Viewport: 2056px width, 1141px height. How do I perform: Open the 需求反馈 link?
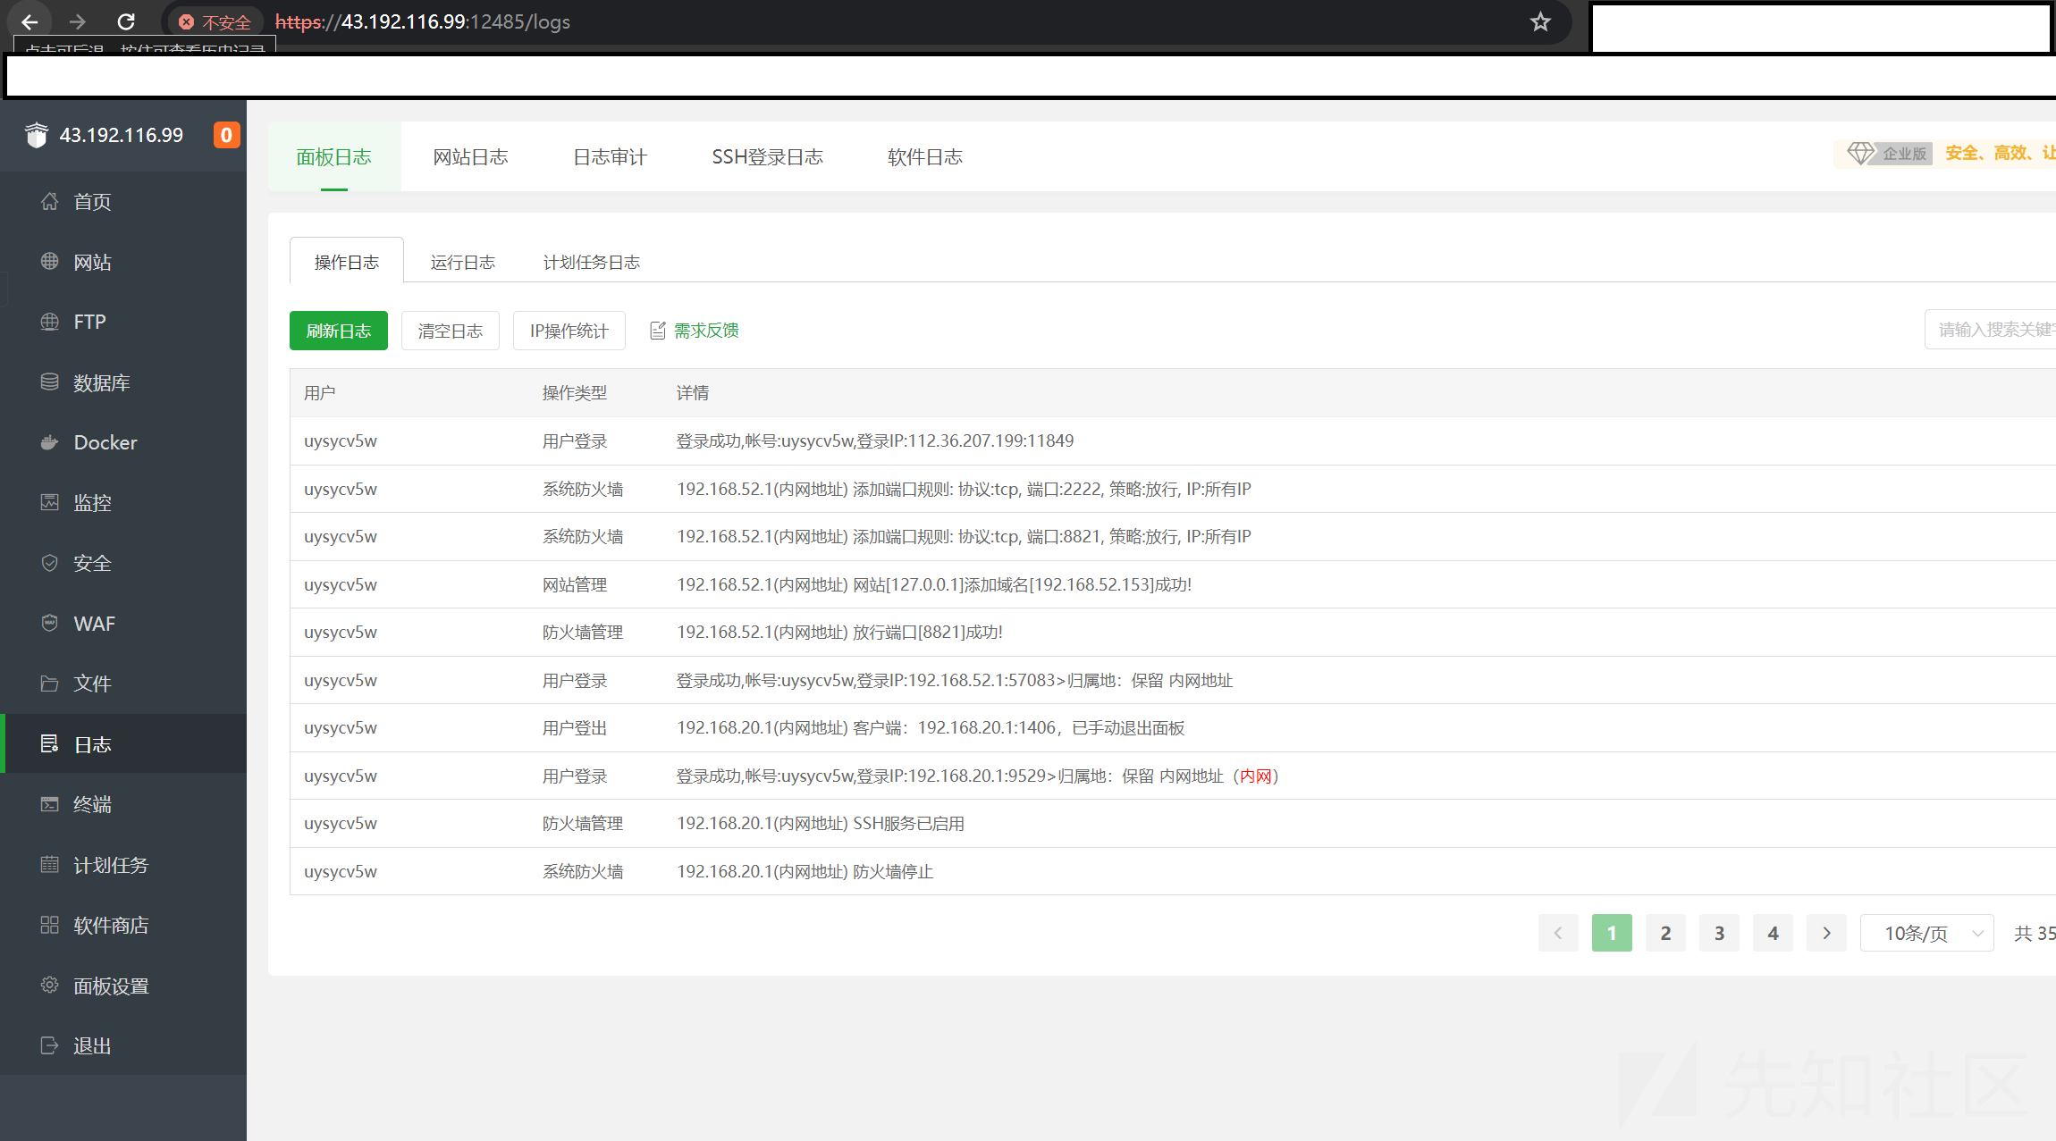706,331
